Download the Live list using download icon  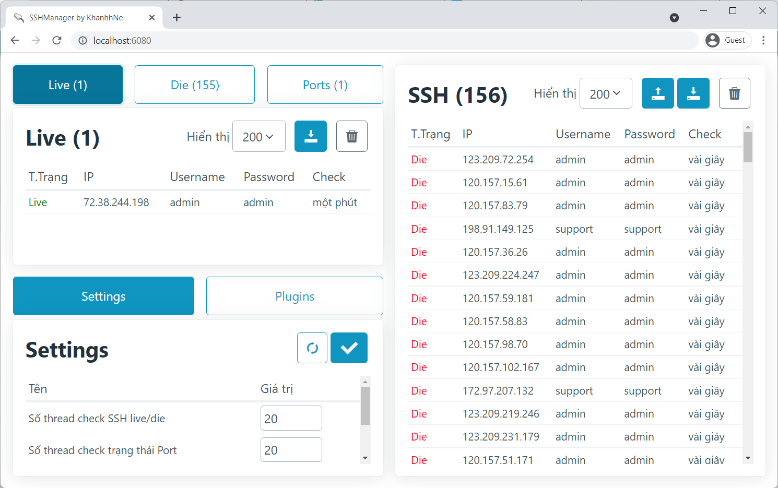[x=310, y=136]
